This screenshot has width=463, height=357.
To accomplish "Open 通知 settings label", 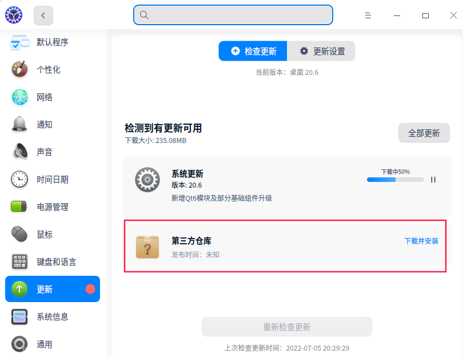I will pyautogui.click(x=45, y=124).
